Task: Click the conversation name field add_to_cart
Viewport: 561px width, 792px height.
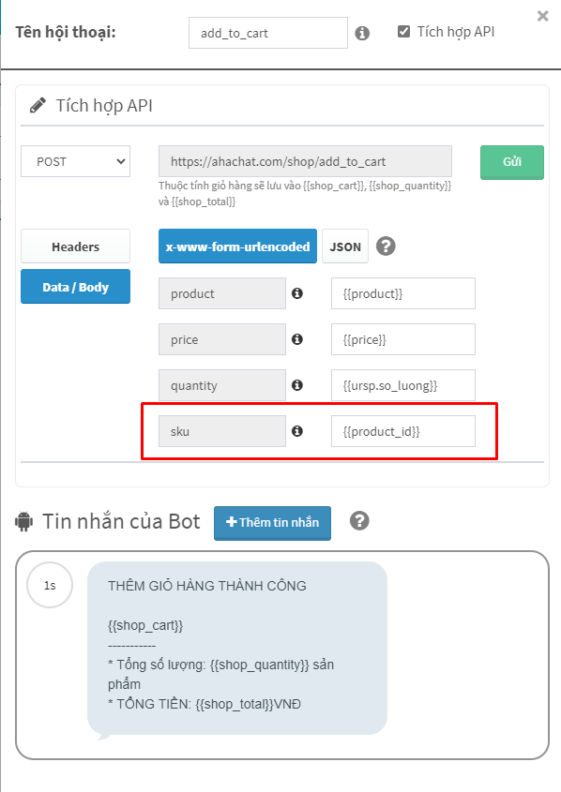Action: [x=268, y=34]
